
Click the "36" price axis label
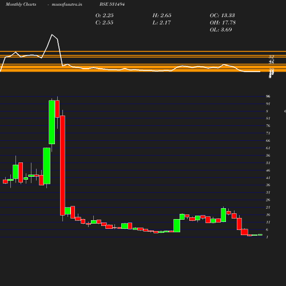point(268,185)
